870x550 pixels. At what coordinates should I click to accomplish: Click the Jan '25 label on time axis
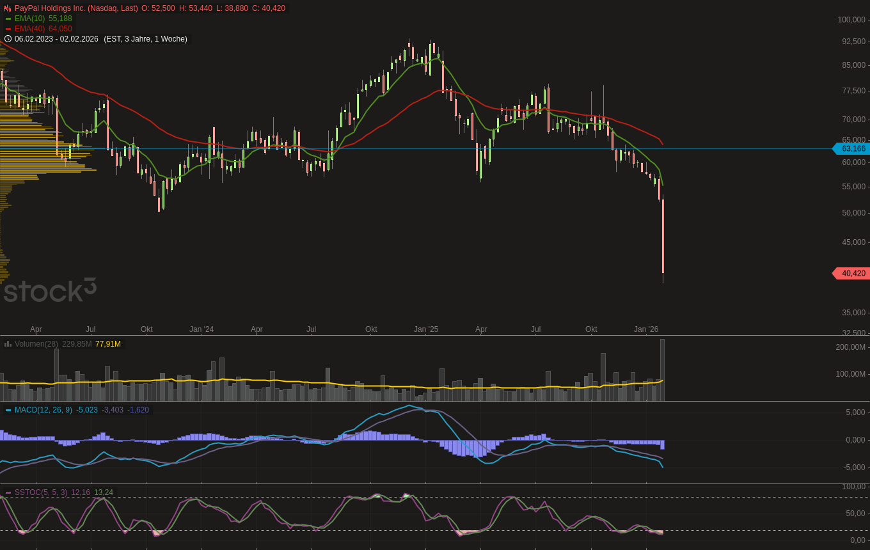tap(426, 329)
